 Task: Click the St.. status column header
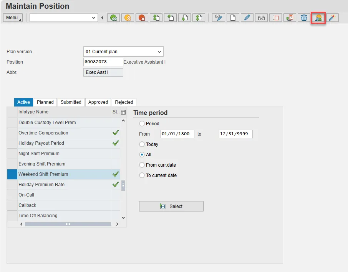[116, 112]
